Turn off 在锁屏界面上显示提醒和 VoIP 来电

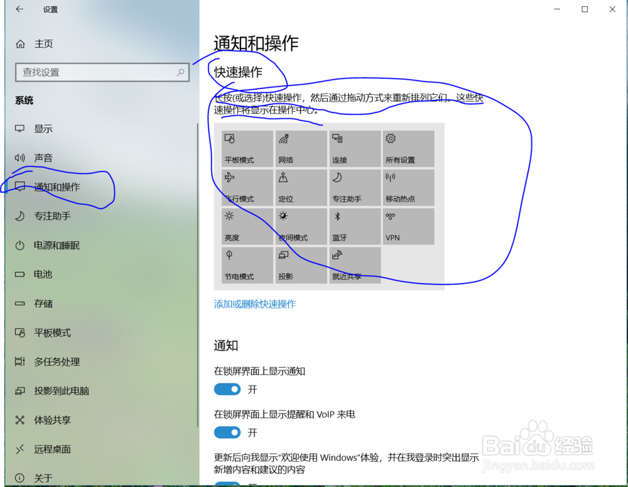tap(227, 432)
